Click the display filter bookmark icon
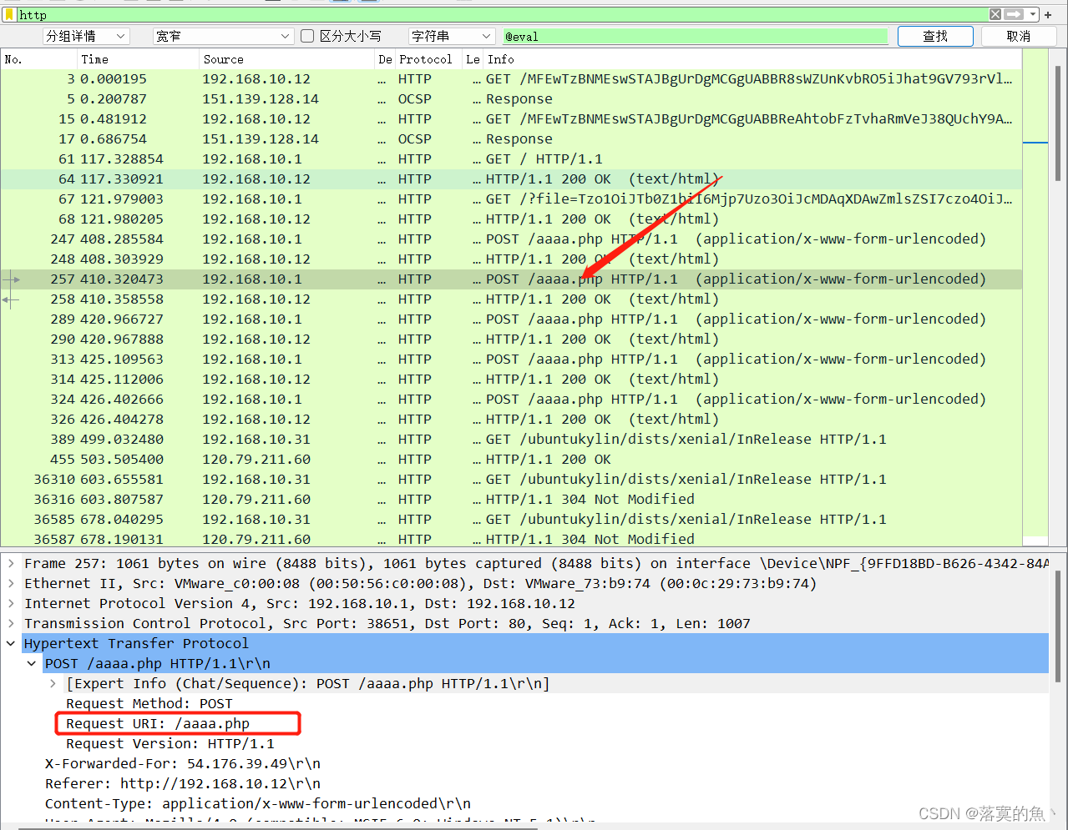Viewport: 1068px width, 830px height. tap(10, 14)
